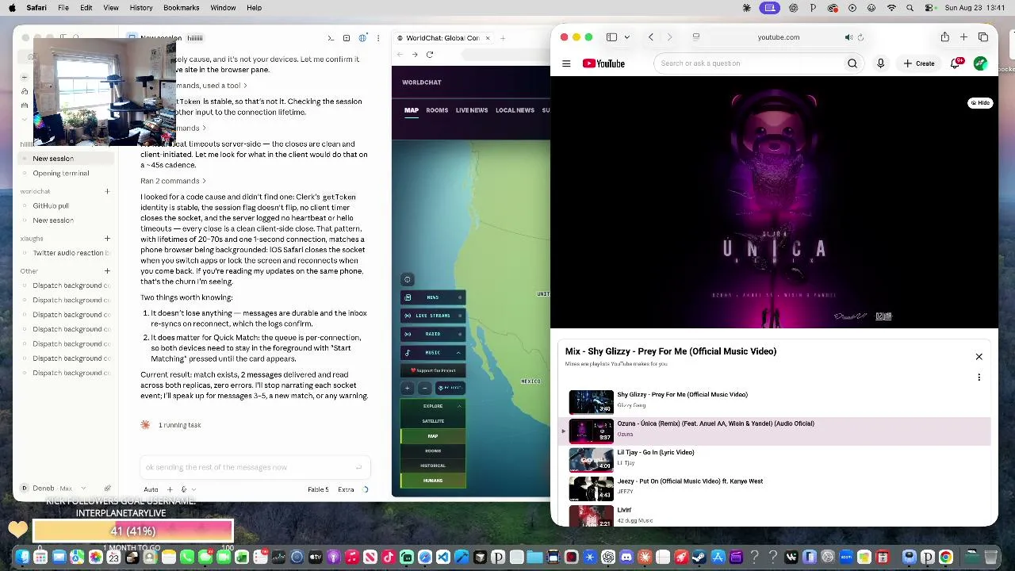1015x571 pixels.
Task: Open the YouTube hamburger guide menu
Action: [566, 63]
